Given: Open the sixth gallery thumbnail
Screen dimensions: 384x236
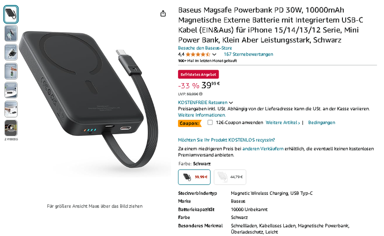Looking at the screenshot, I should [11, 109].
